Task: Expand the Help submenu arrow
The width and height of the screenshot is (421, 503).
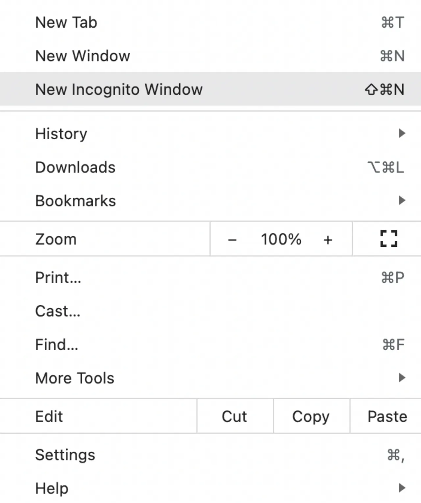Action: click(x=402, y=488)
